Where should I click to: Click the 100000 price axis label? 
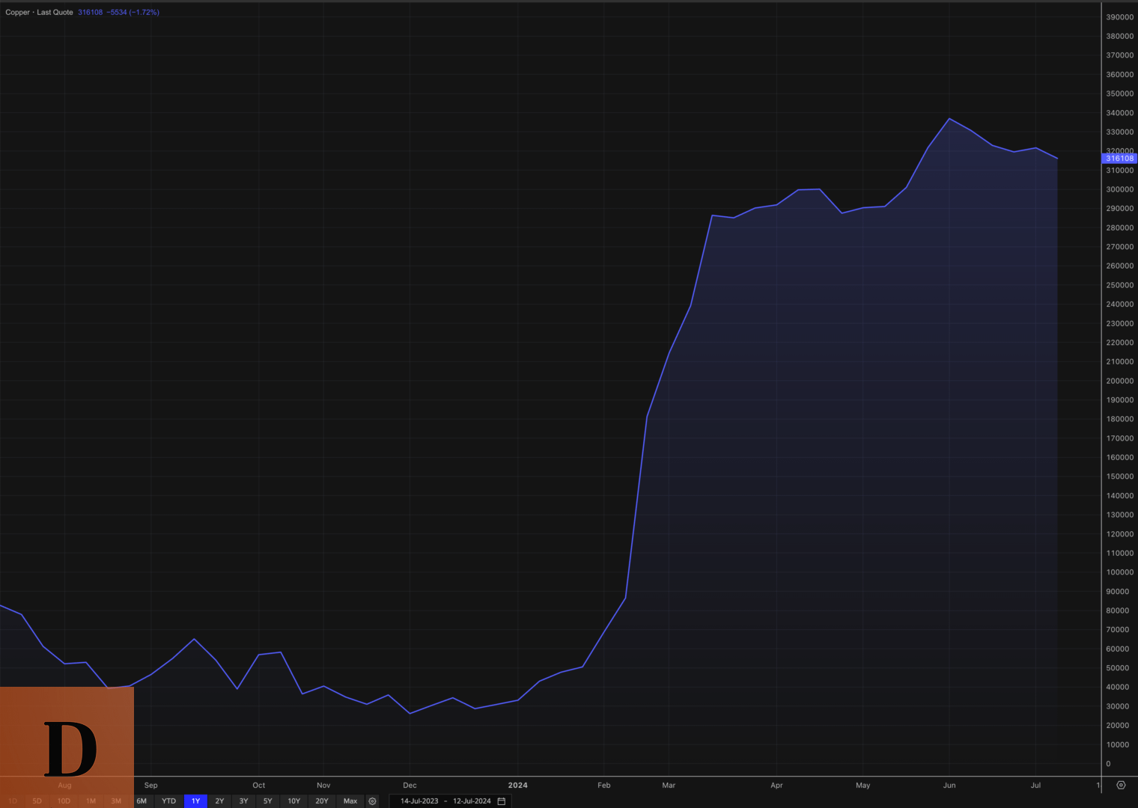[1120, 572]
